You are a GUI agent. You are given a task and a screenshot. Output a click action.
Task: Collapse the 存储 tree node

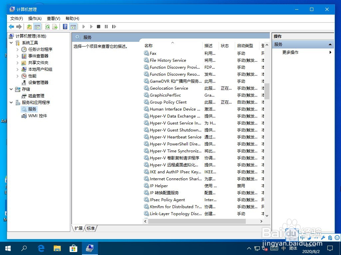[x=11, y=89]
